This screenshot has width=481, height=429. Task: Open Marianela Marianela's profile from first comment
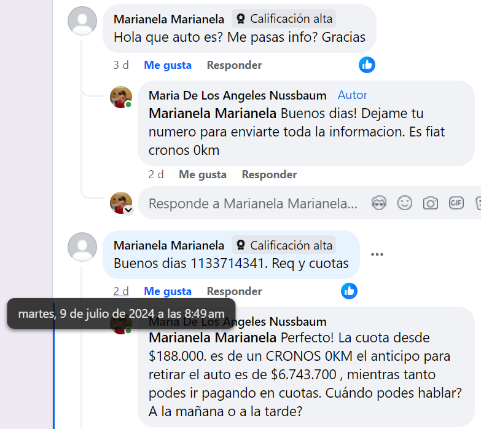click(169, 19)
